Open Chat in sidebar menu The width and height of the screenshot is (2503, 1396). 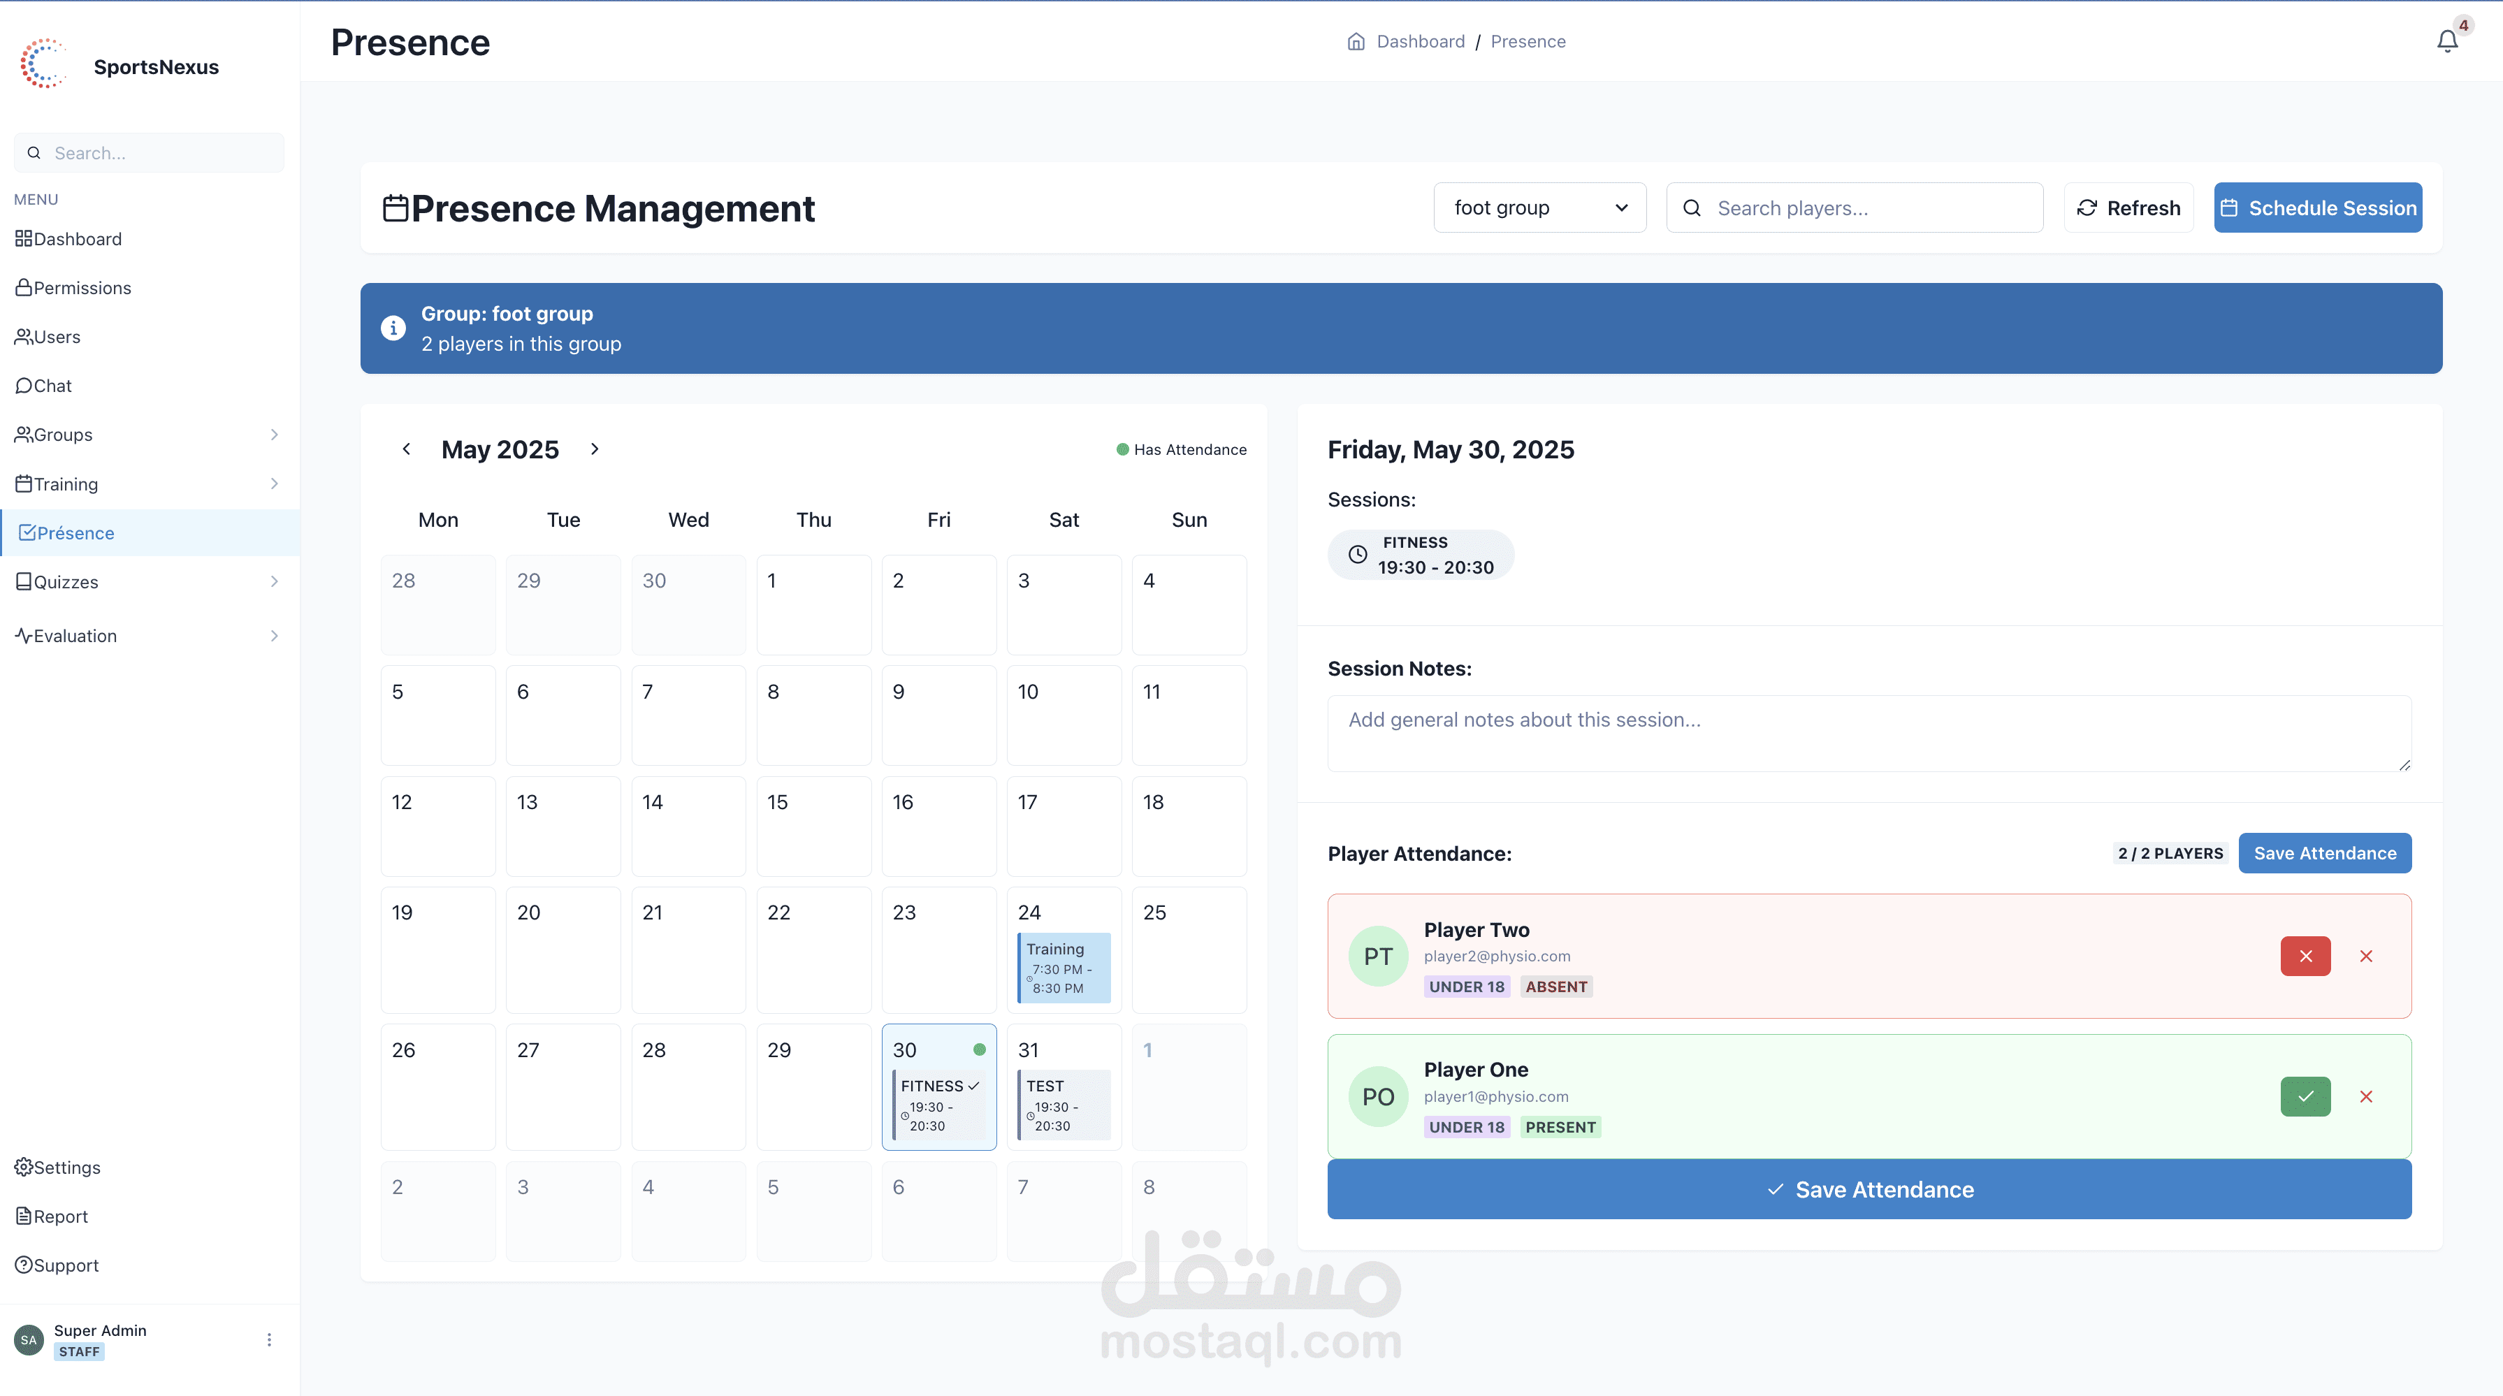coord(52,386)
